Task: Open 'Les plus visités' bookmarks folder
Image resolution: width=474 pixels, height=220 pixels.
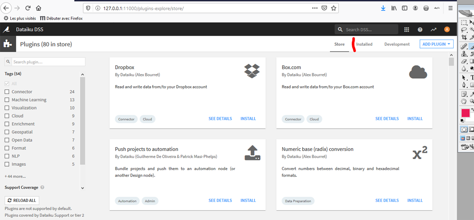Action: tap(19, 18)
